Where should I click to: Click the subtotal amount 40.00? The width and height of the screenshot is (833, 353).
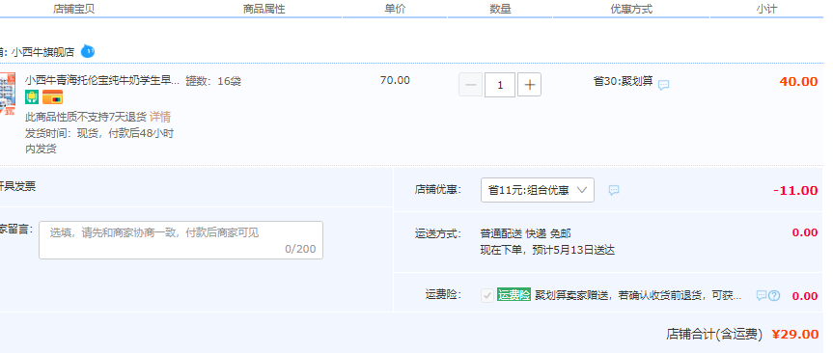[x=798, y=81]
